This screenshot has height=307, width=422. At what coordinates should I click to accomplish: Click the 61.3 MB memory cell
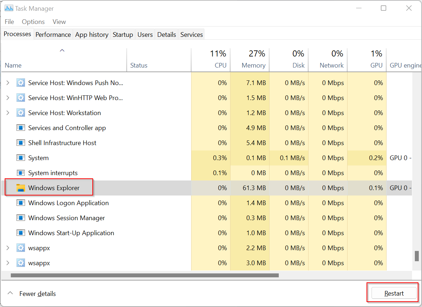point(250,188)
